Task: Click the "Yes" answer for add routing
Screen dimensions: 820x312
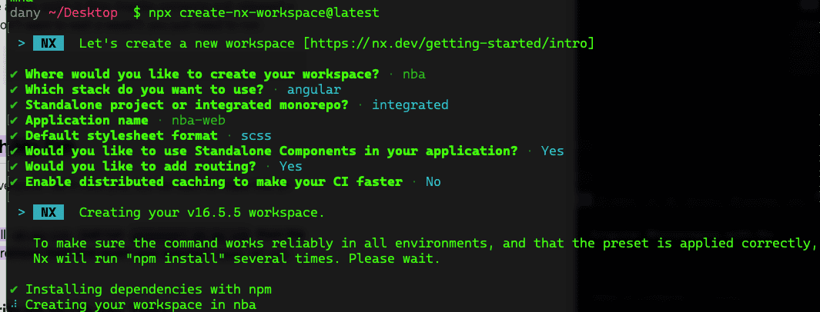Action: [x=290, y=166]
